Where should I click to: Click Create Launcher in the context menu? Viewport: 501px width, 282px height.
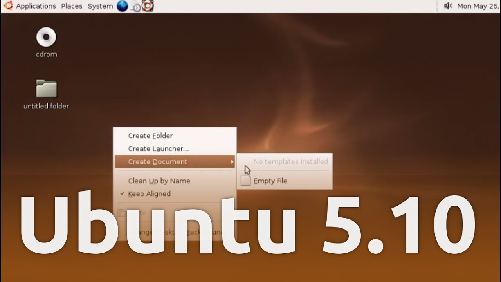click(x=158, y=148)
